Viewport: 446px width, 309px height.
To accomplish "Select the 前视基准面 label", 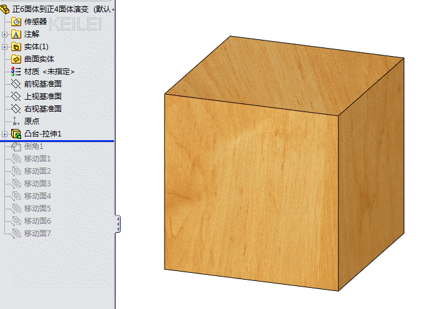I will tap(43, 84).
